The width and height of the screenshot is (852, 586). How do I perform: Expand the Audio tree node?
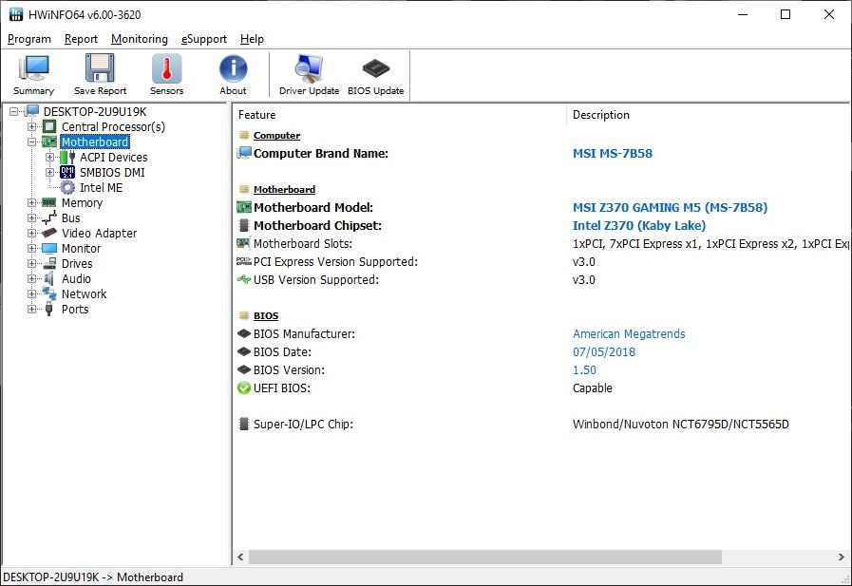(32, 278)
